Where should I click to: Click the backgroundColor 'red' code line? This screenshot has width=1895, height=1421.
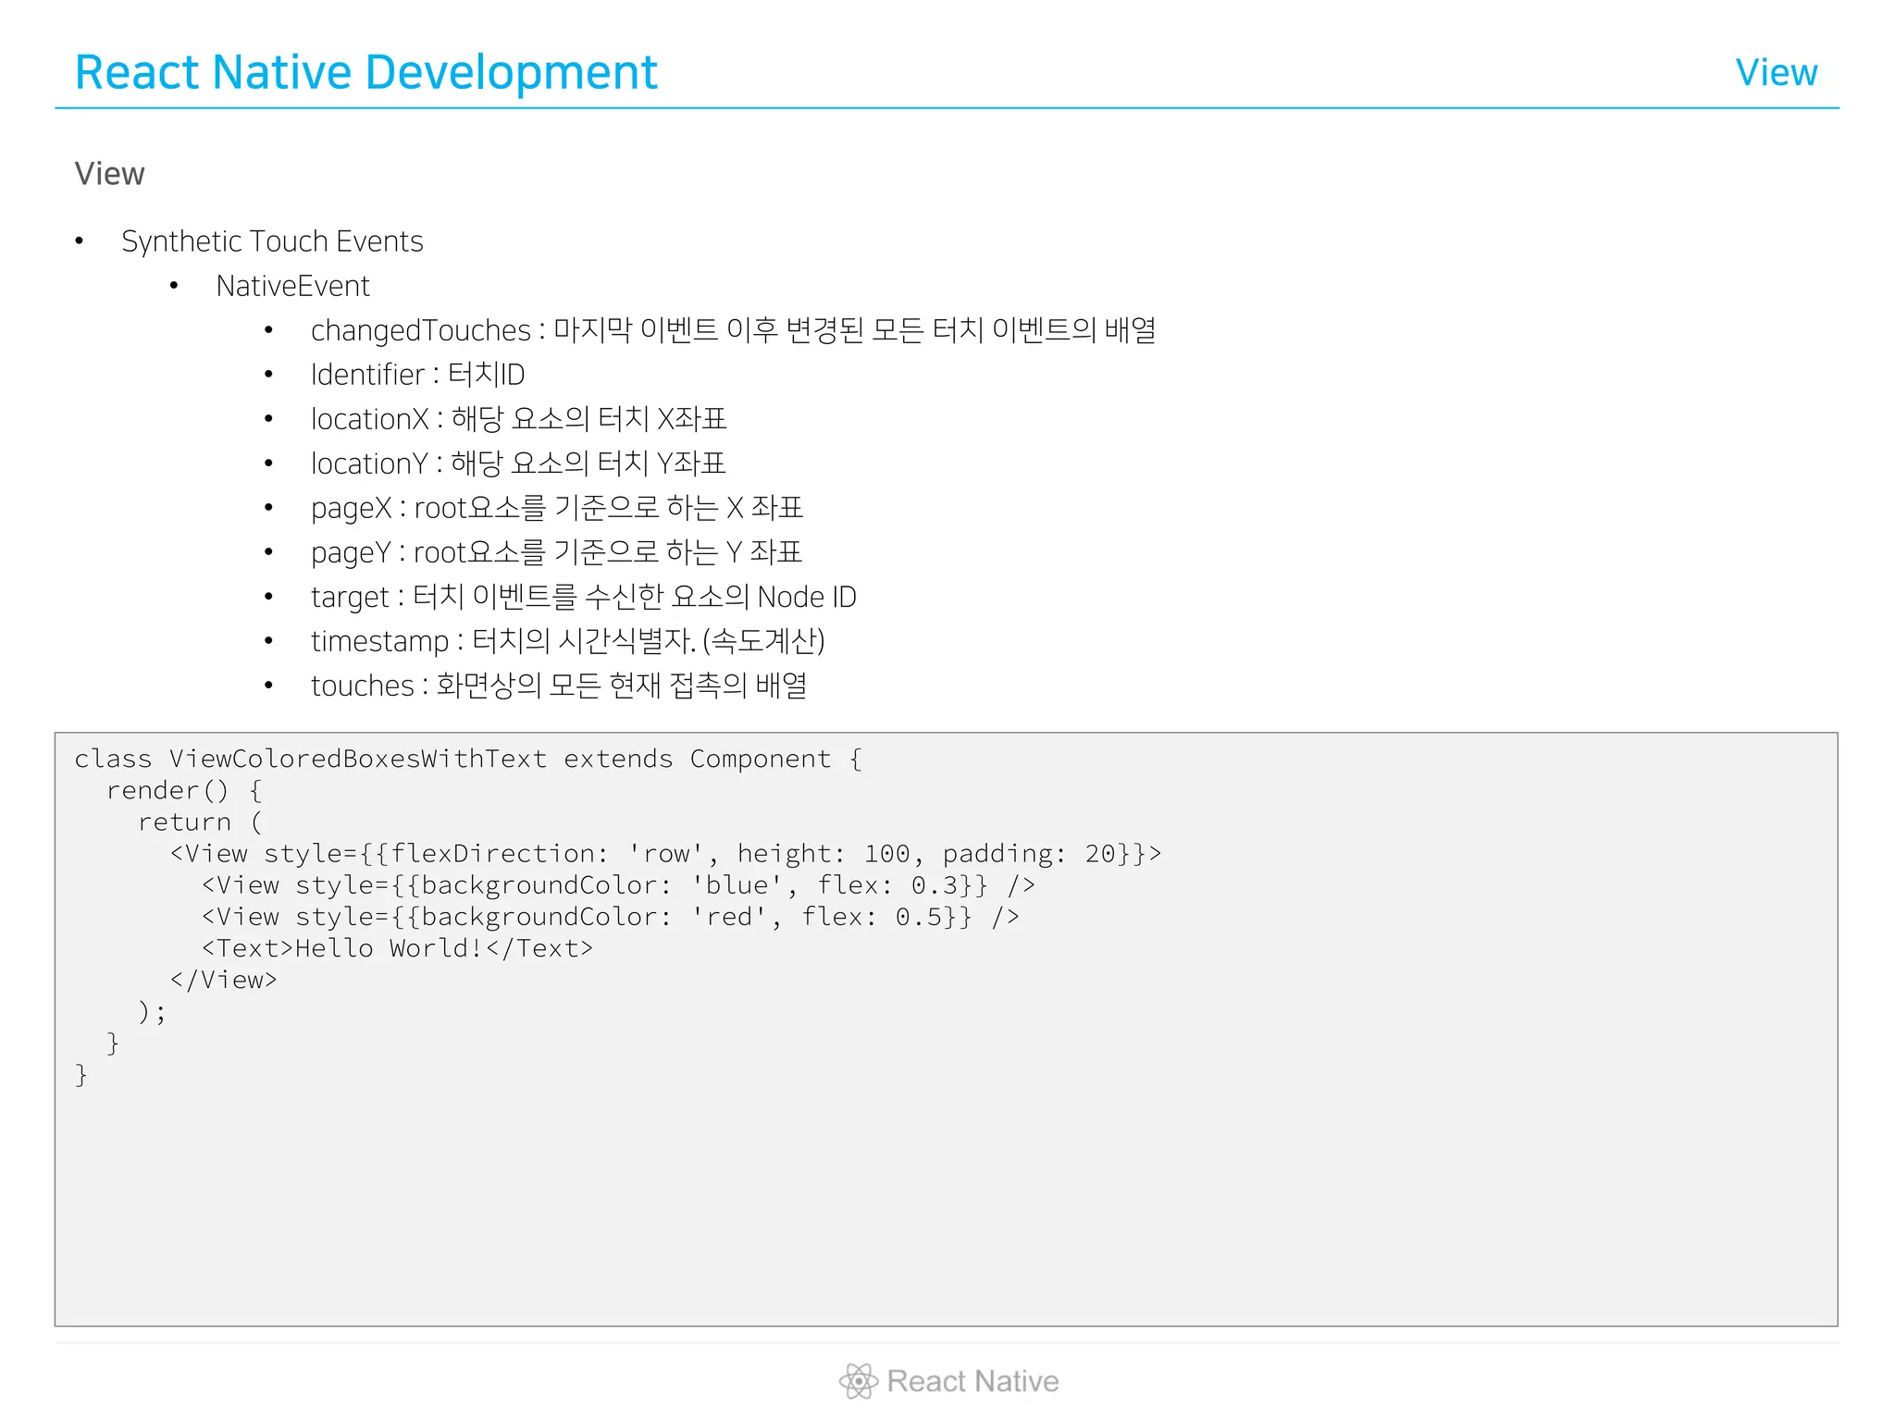[x=610, y=917]
